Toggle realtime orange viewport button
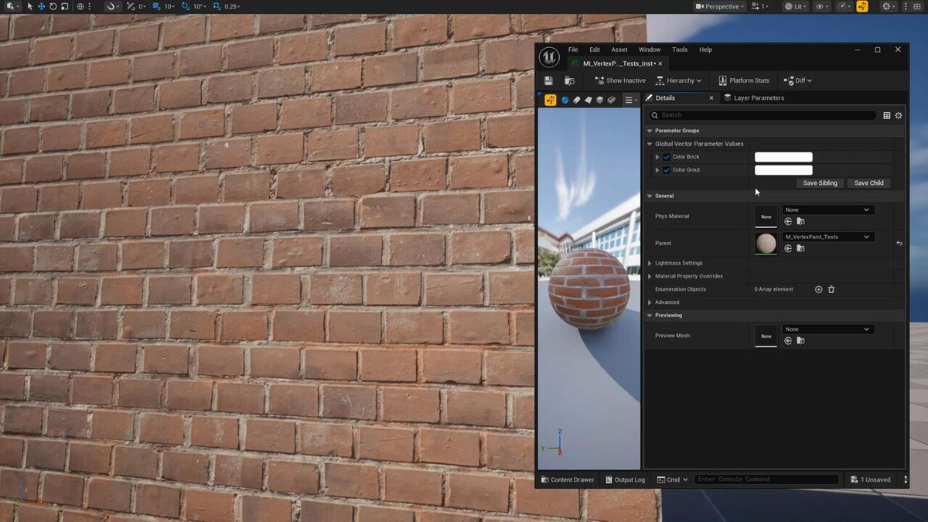Viewport: 928px width, 522px height. 862,6
